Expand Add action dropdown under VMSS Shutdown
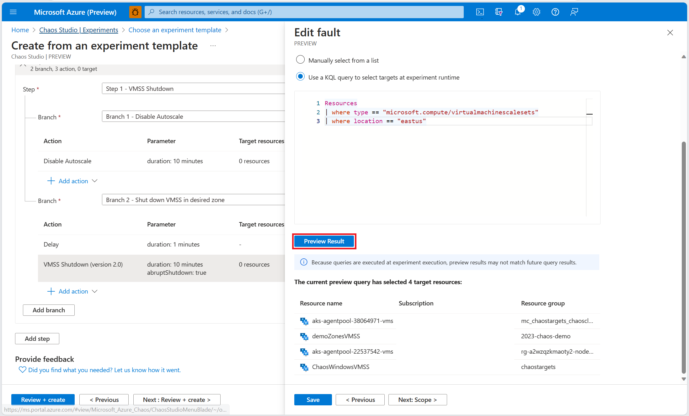This screenshot has width=689, height=416. coord(73,291)
